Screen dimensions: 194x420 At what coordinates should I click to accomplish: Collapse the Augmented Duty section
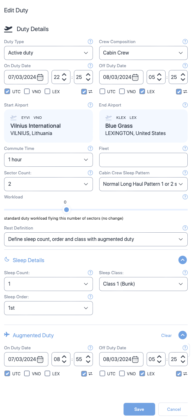click(x=183, y=335)
